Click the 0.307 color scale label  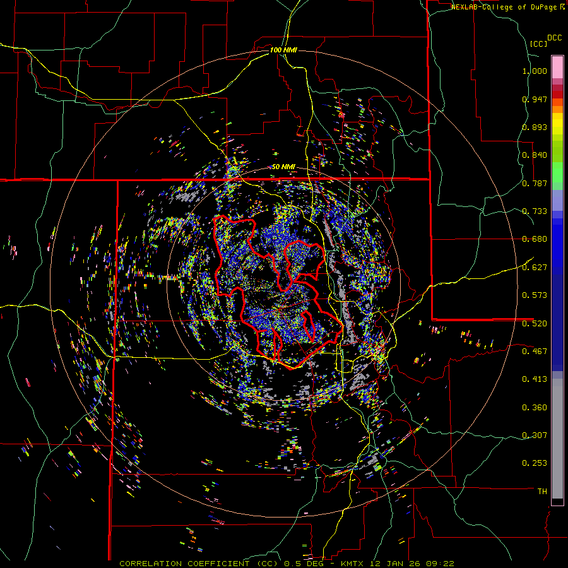535,435
